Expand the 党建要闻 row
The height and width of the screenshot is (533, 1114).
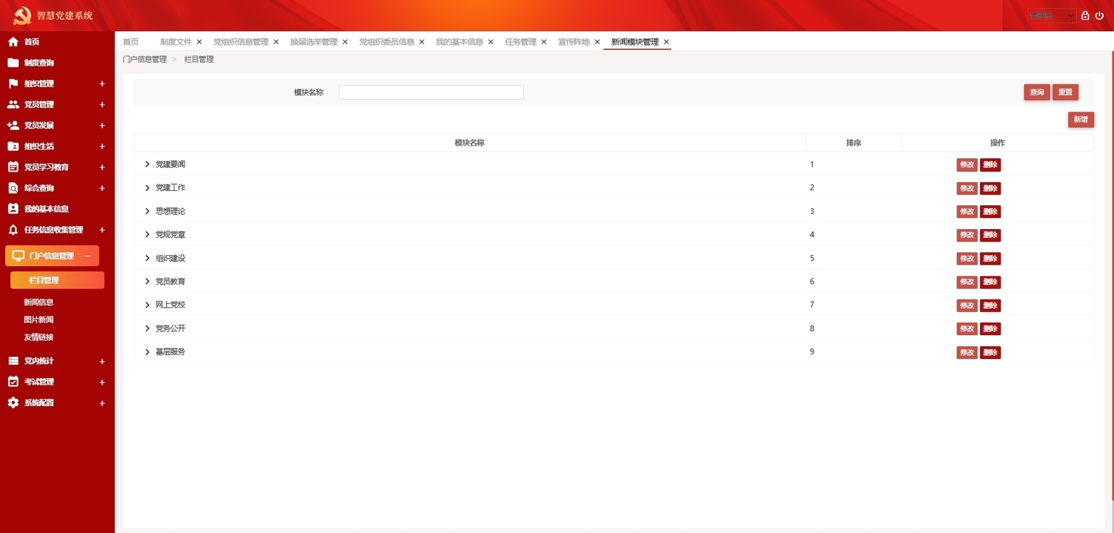click(147, 165)
